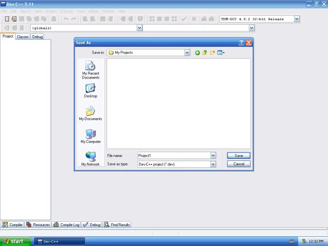Open the Tools menu

[81, 11]
